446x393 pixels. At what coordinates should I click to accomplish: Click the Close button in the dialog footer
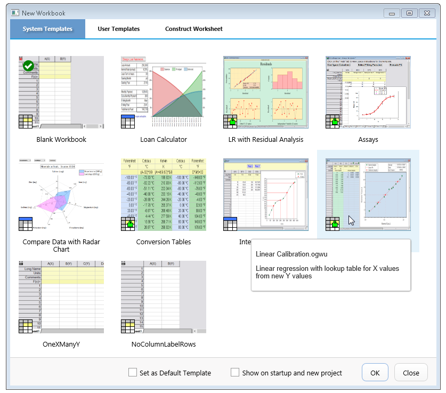pos(411,373)
